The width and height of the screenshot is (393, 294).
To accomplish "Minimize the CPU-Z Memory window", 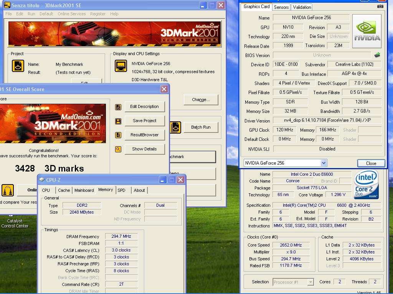I will [162, 180].
